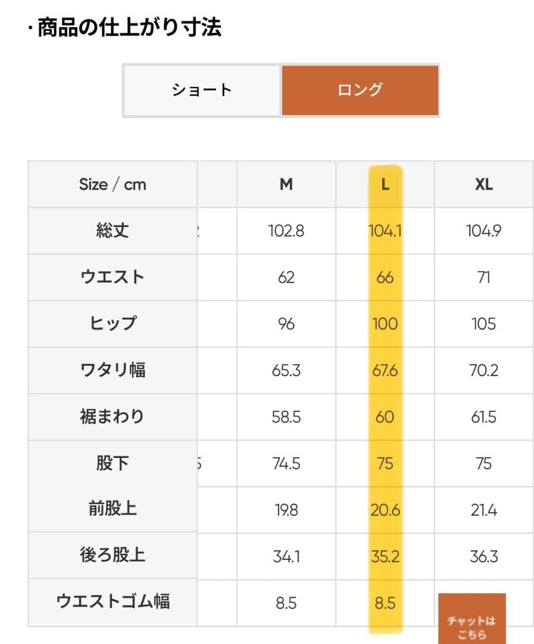This screenshot has height=644, width=534.
Task: Click the ウエスト row label
Action: click(x=112, y=277)
